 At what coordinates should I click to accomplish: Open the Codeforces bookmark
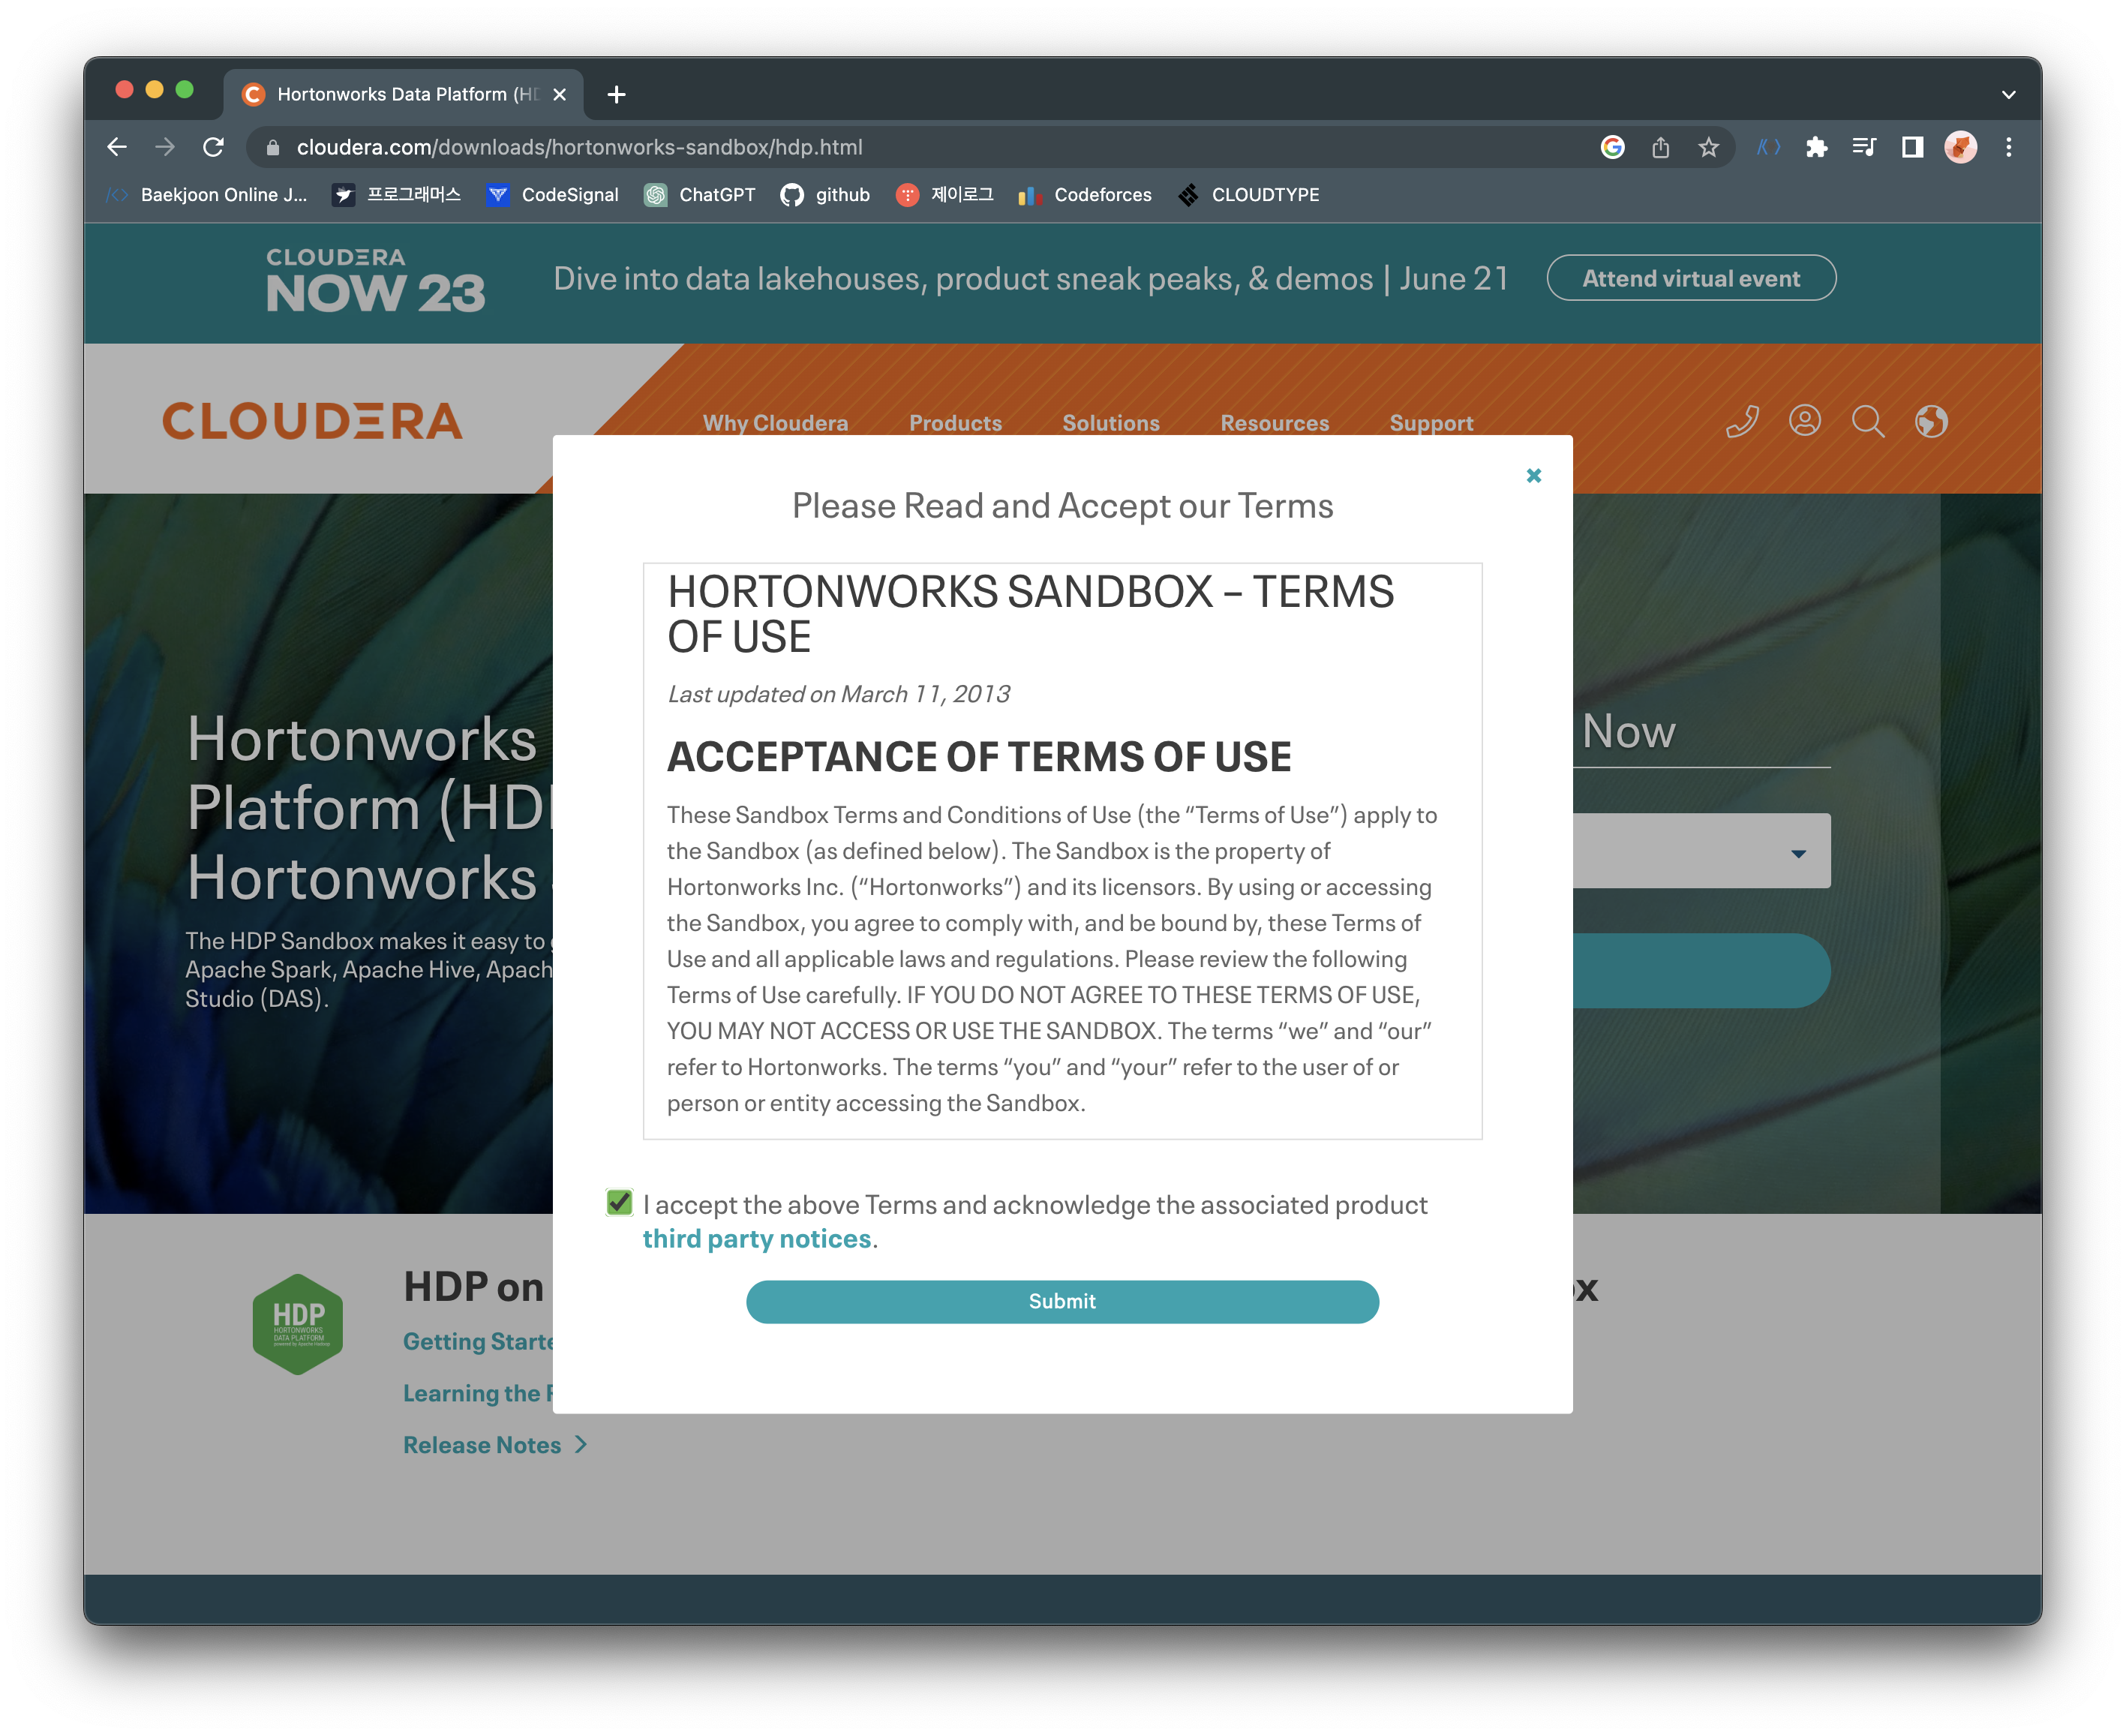pos(1085,195)
